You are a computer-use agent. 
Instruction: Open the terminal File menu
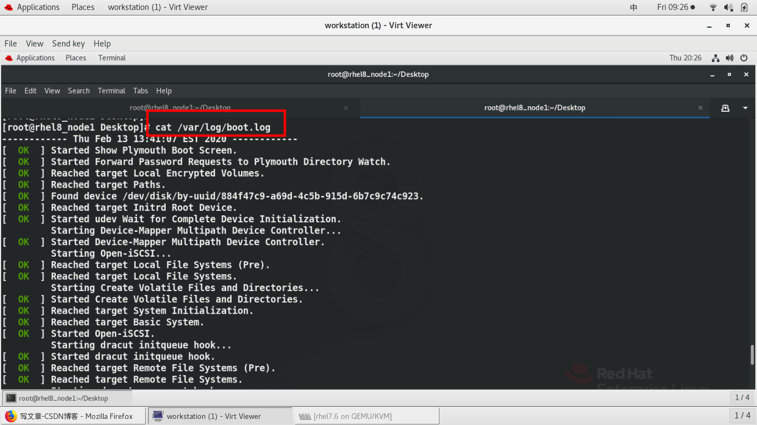click(x=11, y=91)
